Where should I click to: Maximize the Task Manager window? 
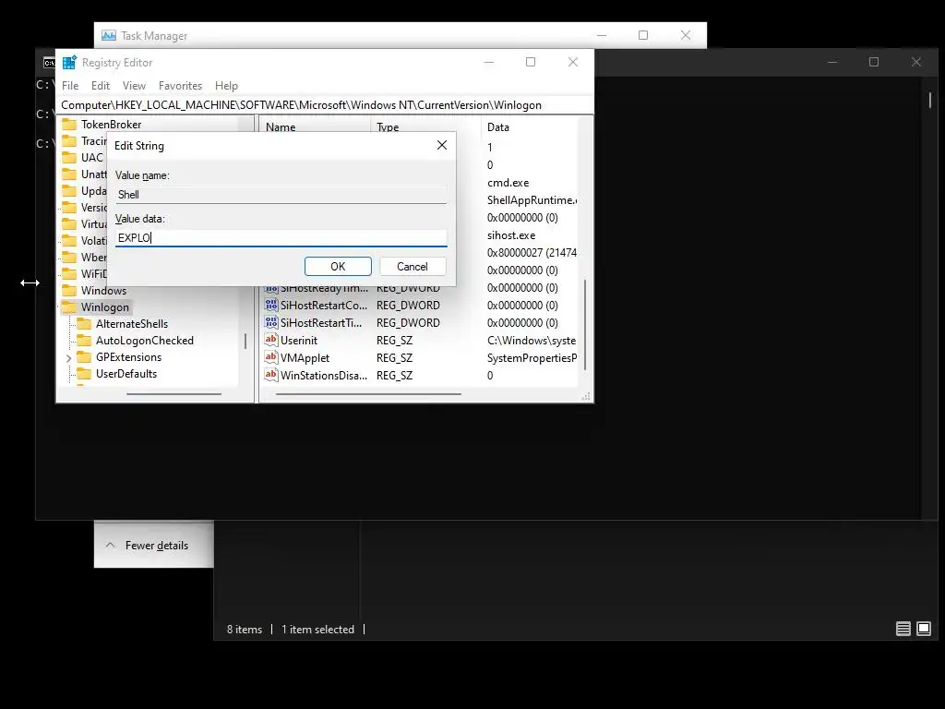(x=643, y=36)
